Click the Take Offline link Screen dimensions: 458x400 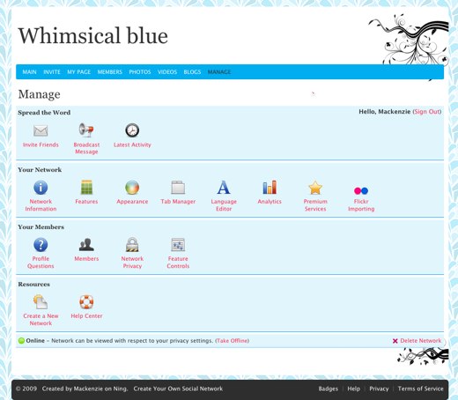click(233, 341)
